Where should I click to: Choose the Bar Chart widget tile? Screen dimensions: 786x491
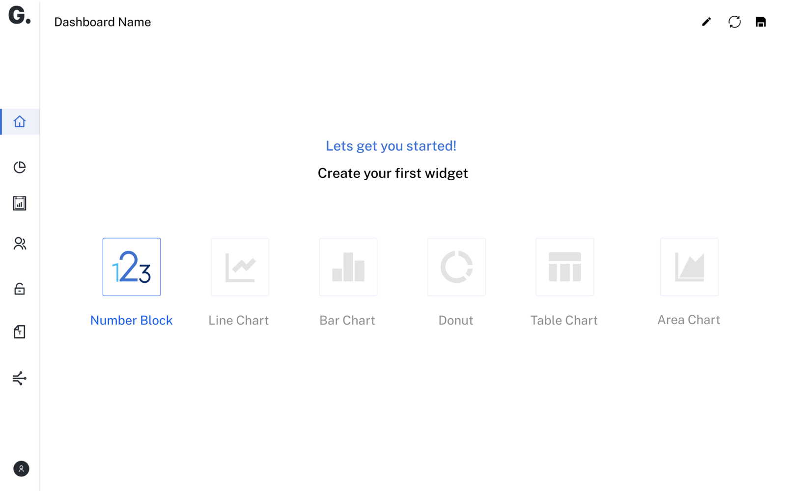tap(348, 267)
